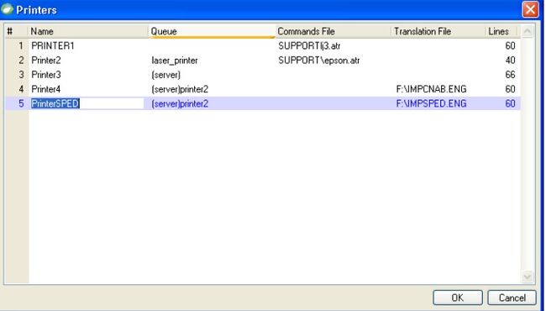This screenshot has height=311, width=546.
Task: Click the Lines value 60 for PrinterSPED
Action: (x=510, y=103)
